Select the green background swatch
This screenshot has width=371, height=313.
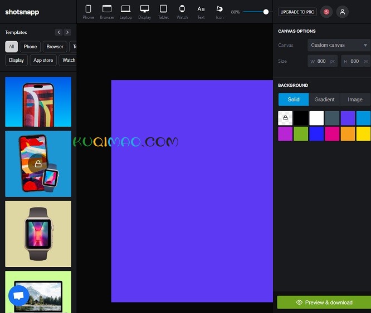tap(301, 134)
